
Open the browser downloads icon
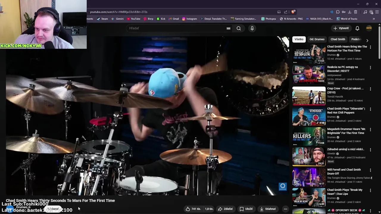pyautogui.click(x=350, y=12)
